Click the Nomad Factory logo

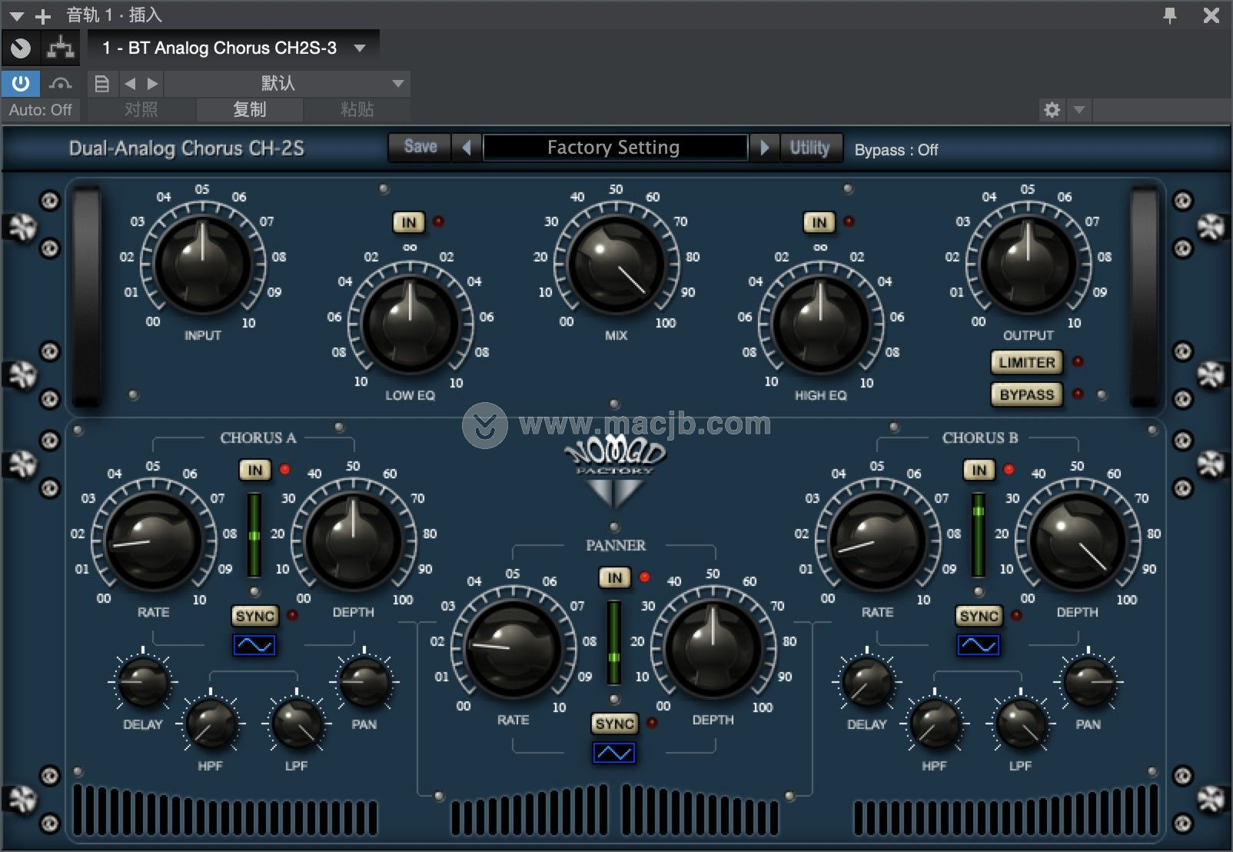[615, 473]
